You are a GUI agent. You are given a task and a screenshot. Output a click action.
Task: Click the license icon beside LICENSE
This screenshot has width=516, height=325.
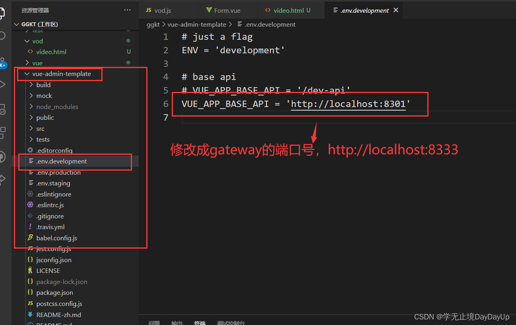tap(30, 271)
